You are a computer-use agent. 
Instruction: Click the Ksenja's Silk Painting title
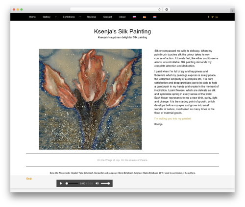(x=122, y=31)
